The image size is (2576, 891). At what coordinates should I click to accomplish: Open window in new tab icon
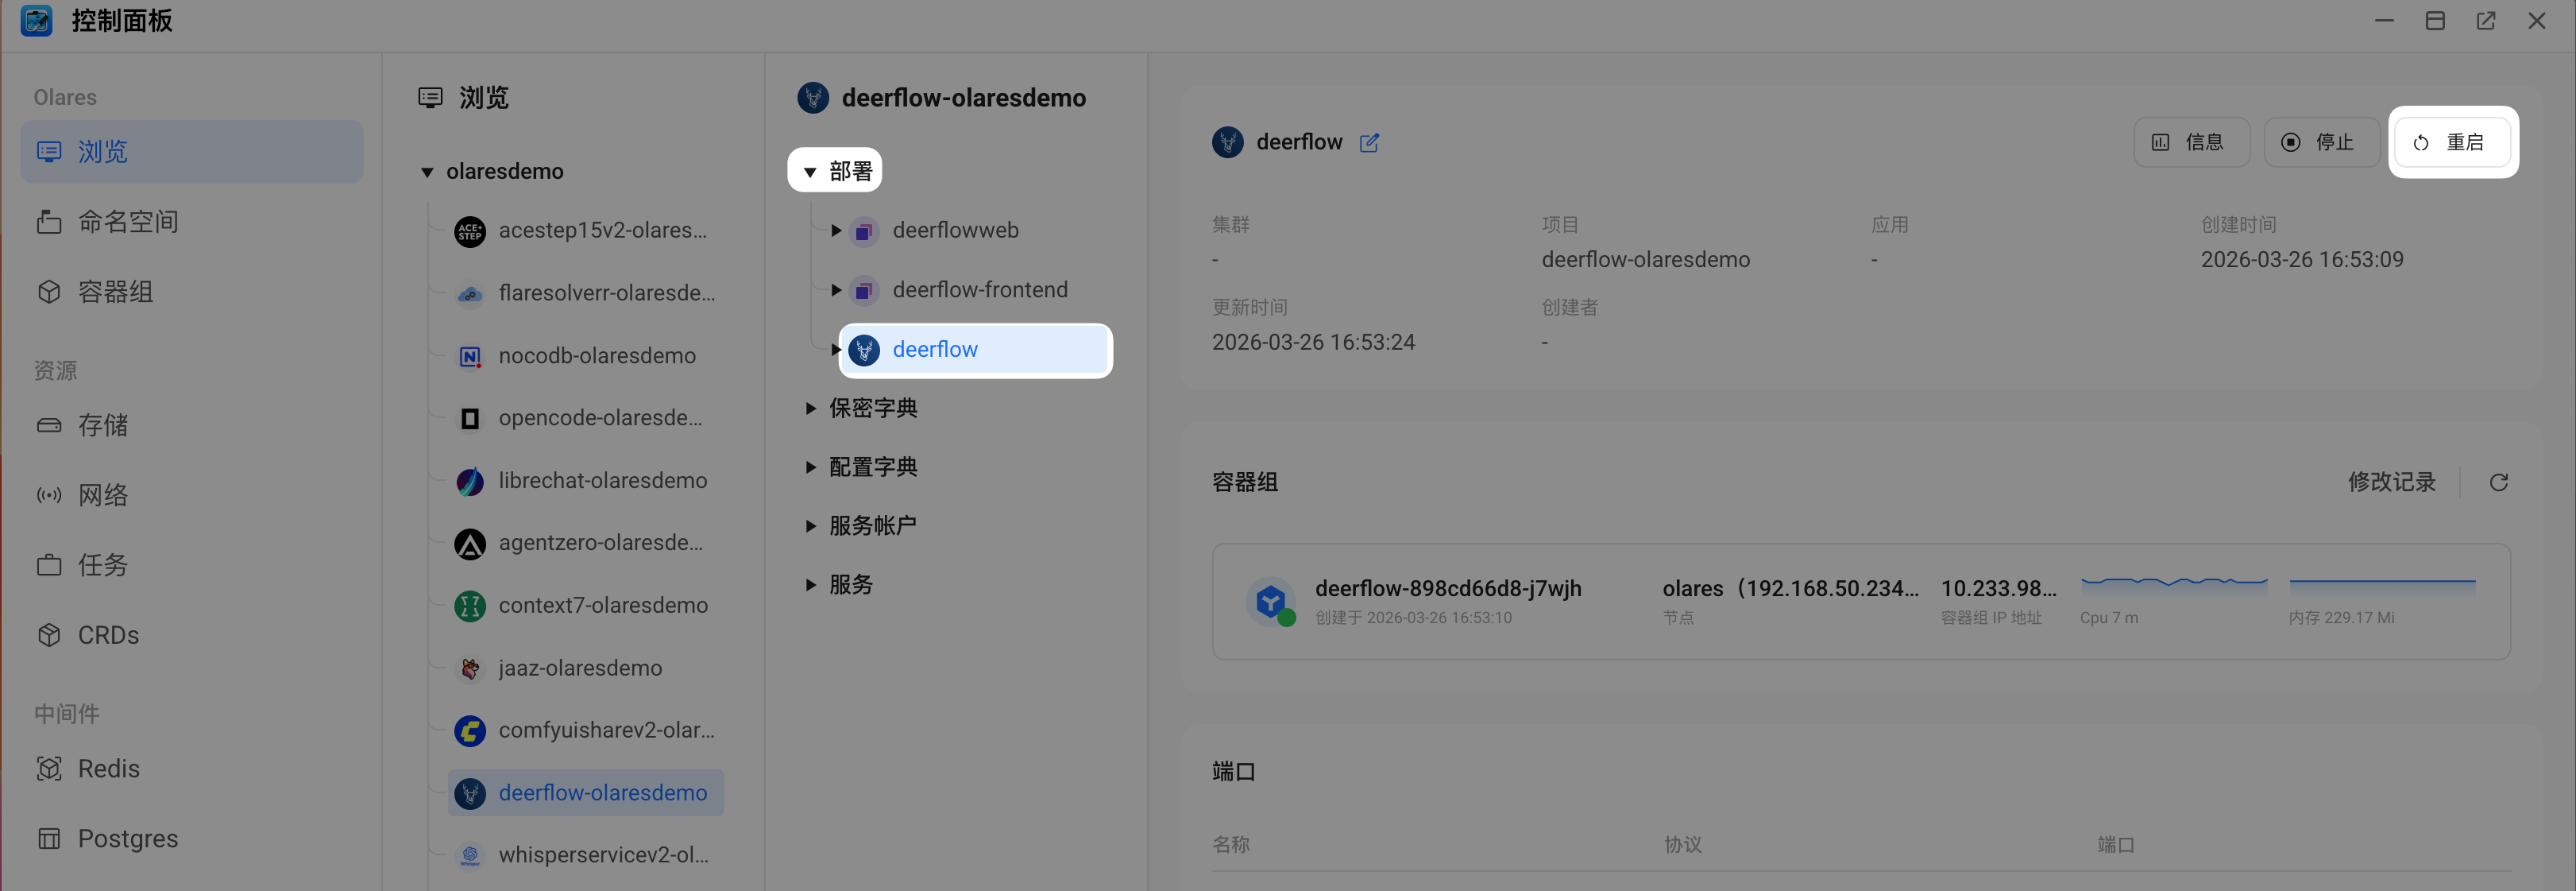[2485, 21]
